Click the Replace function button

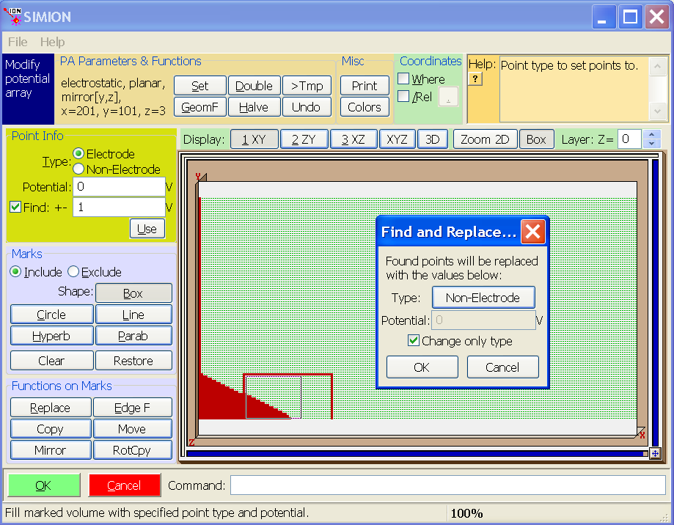point(51,407)
